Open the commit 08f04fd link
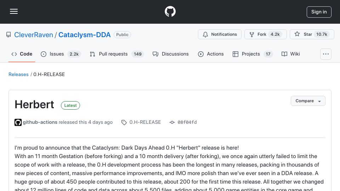 pos(187,122)
